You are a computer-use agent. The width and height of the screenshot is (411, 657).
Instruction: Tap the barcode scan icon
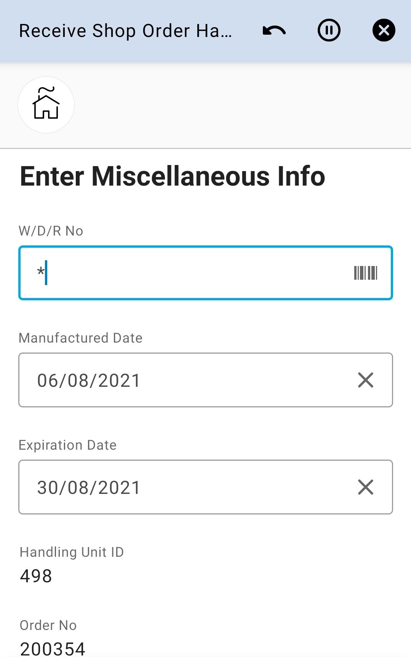tap(365, 273)
